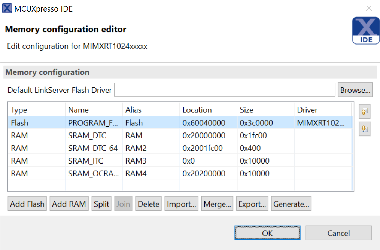Select the SRAM_ITC row in table
This screenshot has width=380, height=250.
coord(85,161)
